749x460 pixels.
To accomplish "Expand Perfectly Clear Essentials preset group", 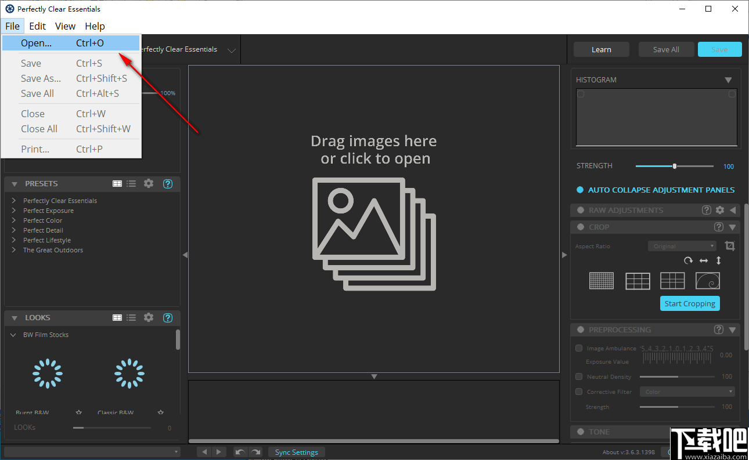I will tap(14, 200).
